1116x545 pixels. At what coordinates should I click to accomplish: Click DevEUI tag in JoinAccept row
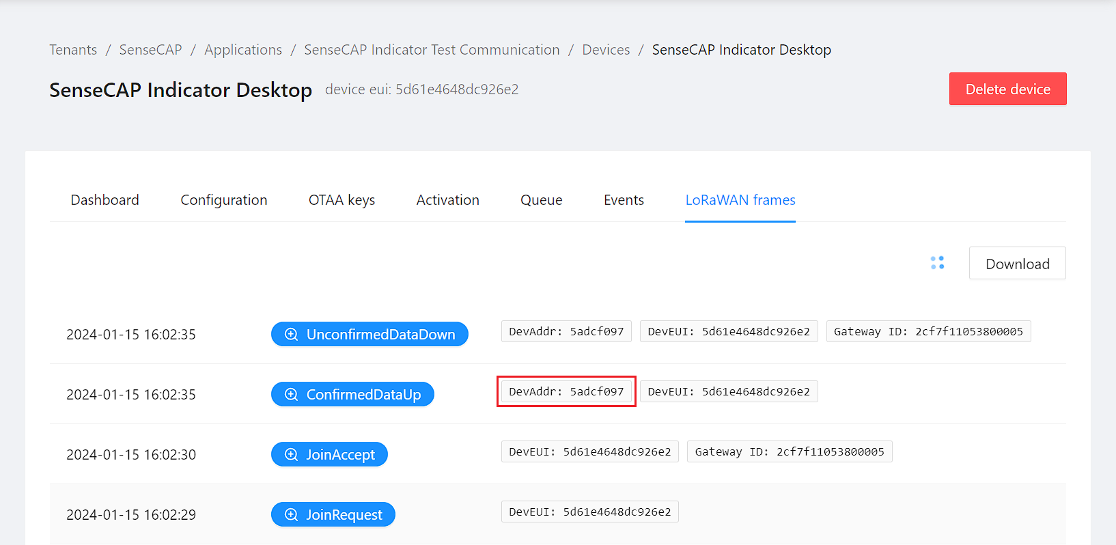point(590,451)
